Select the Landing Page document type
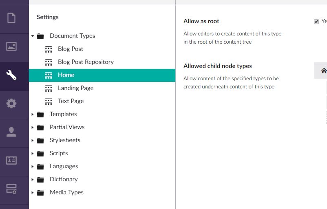 [75, 88]
